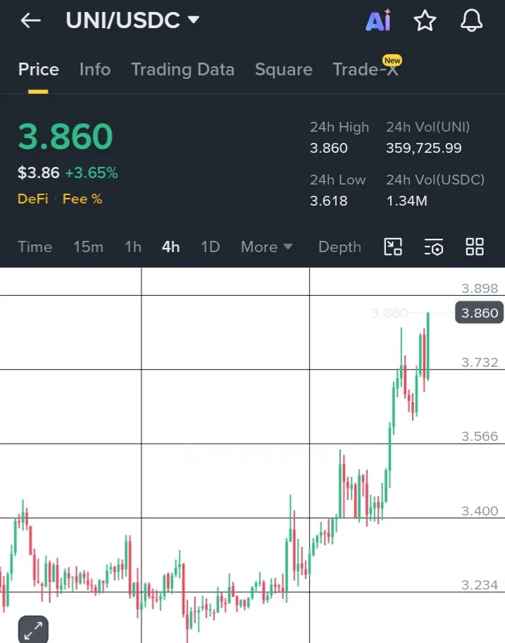Image resolution: width=505 pixels, height=643 pixels.
Task: Click the large 3.860 last price
Action: [66, 137]
